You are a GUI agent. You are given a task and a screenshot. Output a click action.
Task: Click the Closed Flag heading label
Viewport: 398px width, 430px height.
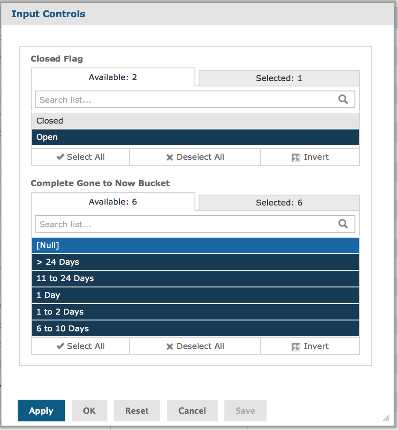[57, 59]
